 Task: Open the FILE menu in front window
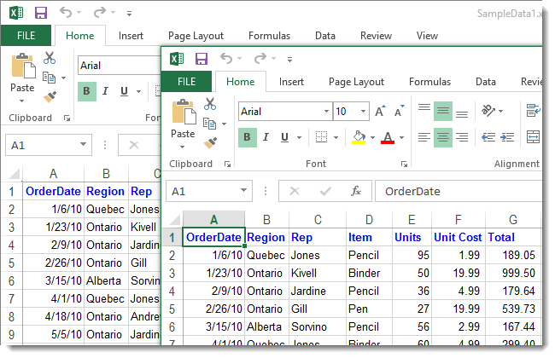pos(187,82)
